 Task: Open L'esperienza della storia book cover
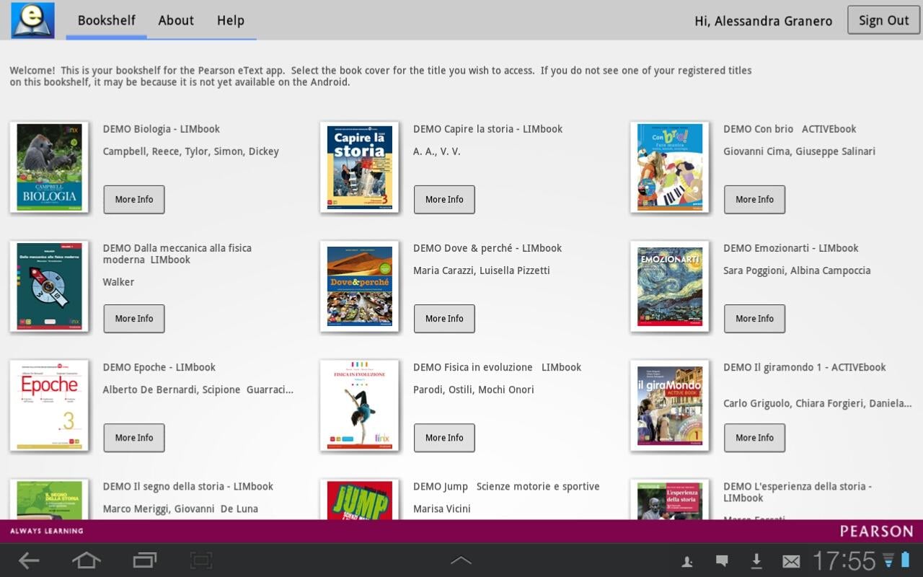point(669,499)
